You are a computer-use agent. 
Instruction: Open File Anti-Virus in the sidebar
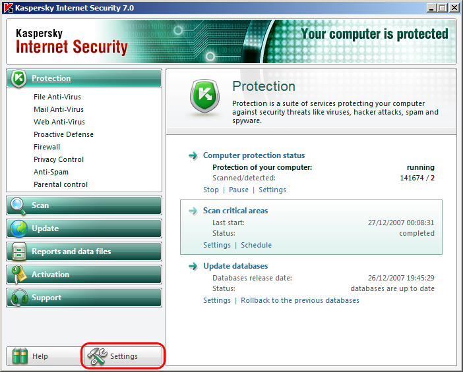point(57,97)
